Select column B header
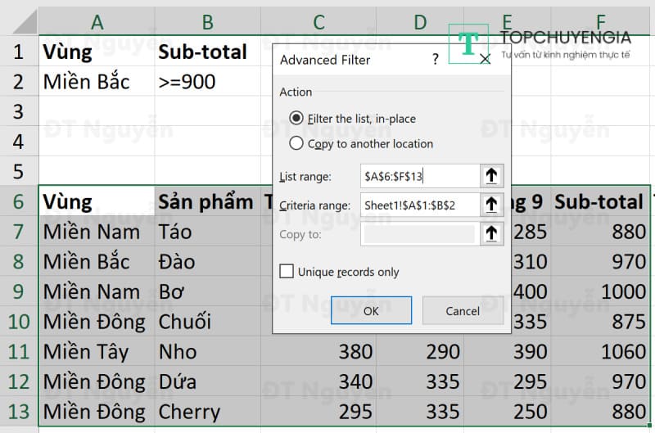 (x=207, y=22)
